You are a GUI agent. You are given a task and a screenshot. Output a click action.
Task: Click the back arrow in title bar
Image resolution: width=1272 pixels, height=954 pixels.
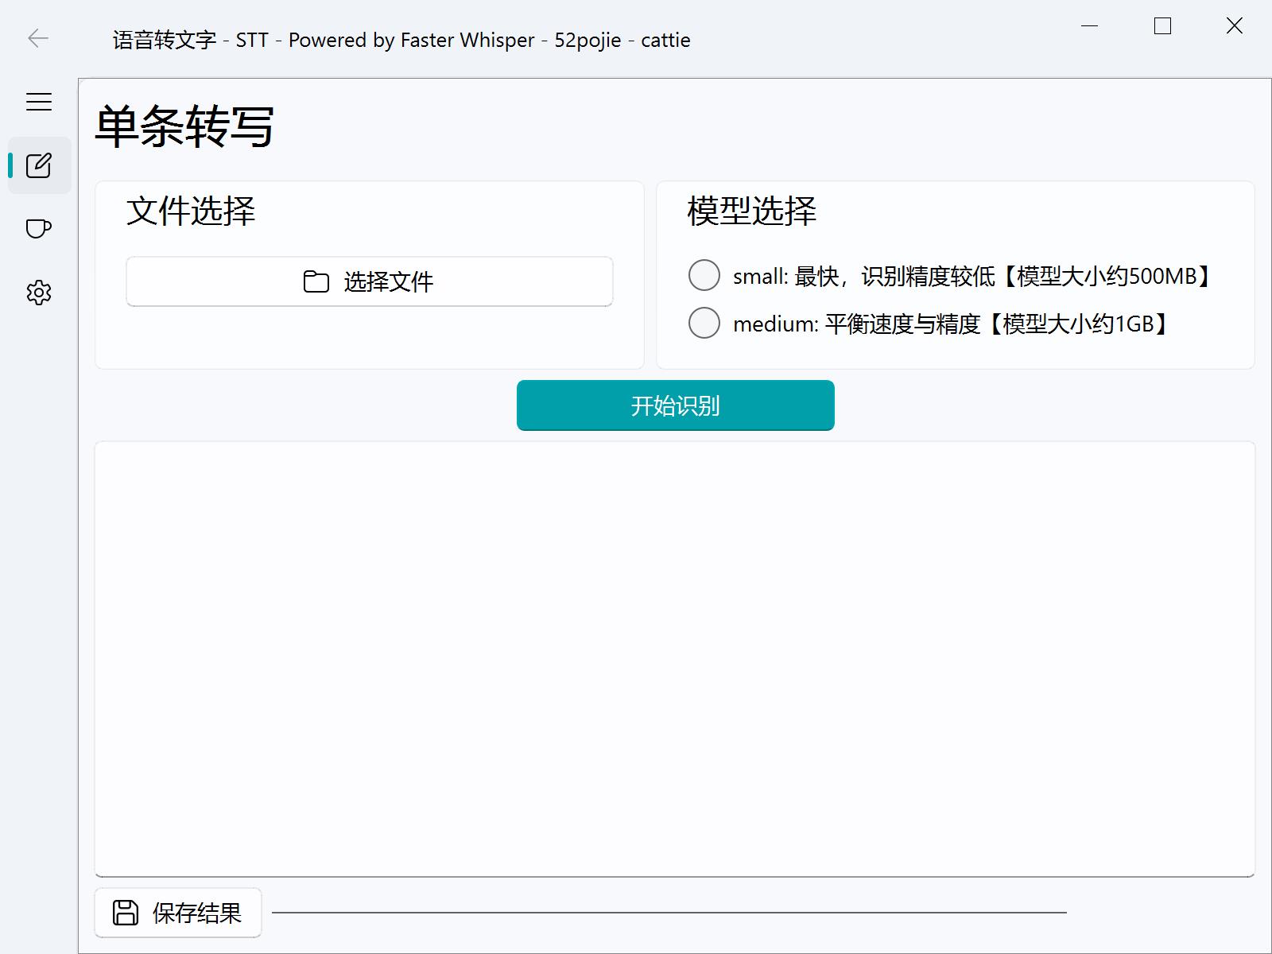coord(38,38)
